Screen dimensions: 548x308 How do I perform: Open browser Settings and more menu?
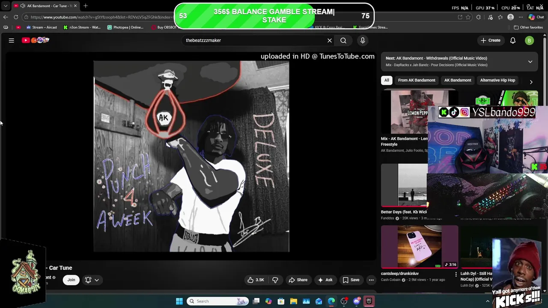coord(521,17)
